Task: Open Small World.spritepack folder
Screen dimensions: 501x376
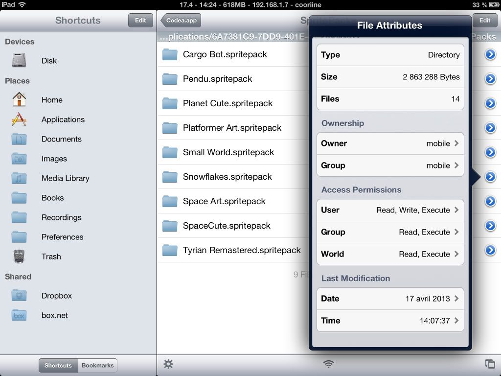Action: coord(232,152)
